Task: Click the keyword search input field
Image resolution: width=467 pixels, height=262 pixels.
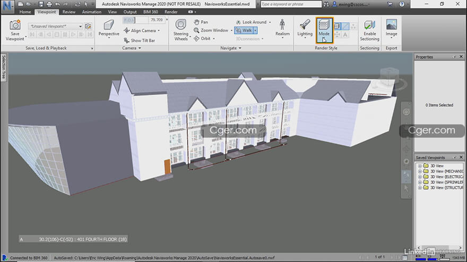Action: (291, 4)
